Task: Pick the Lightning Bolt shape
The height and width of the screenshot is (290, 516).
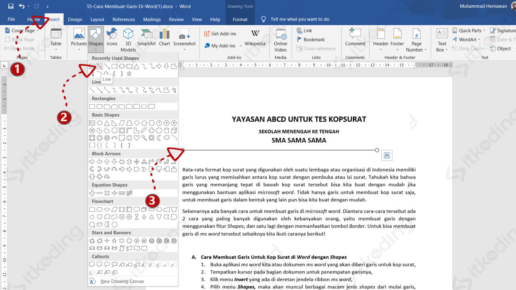Action: coord(144,138)
